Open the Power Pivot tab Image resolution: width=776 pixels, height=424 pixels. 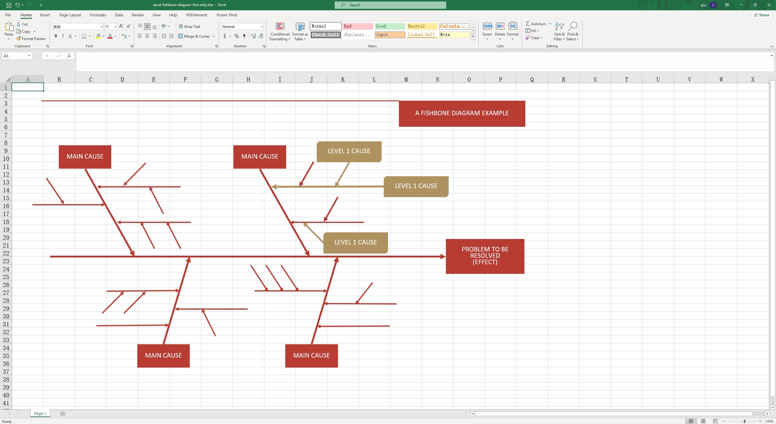coord(227,15)
